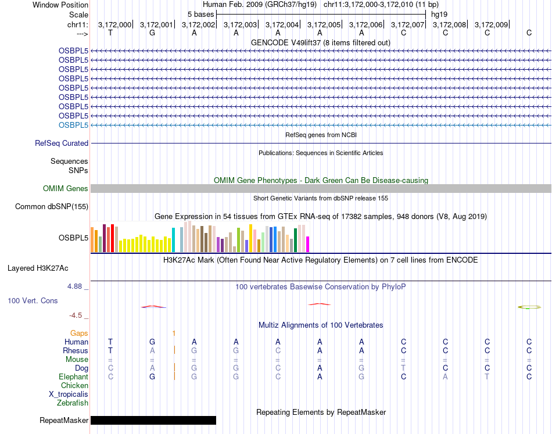The image size is (552, 434).
Task: Click the dark green bar in GTEx chart
Action: point(296,240)
